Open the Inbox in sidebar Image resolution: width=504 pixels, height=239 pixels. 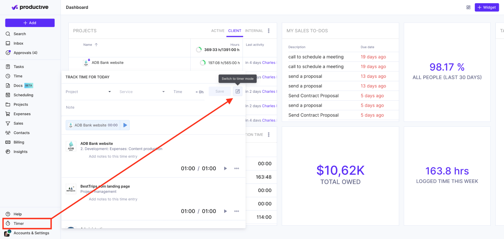click(x=18, y=43)
